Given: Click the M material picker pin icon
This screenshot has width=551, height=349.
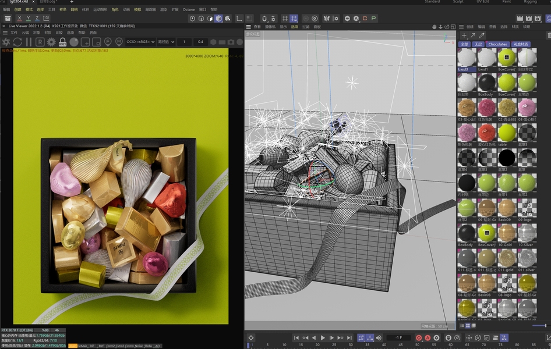Looking at the screenshot, I should (119, 42).
